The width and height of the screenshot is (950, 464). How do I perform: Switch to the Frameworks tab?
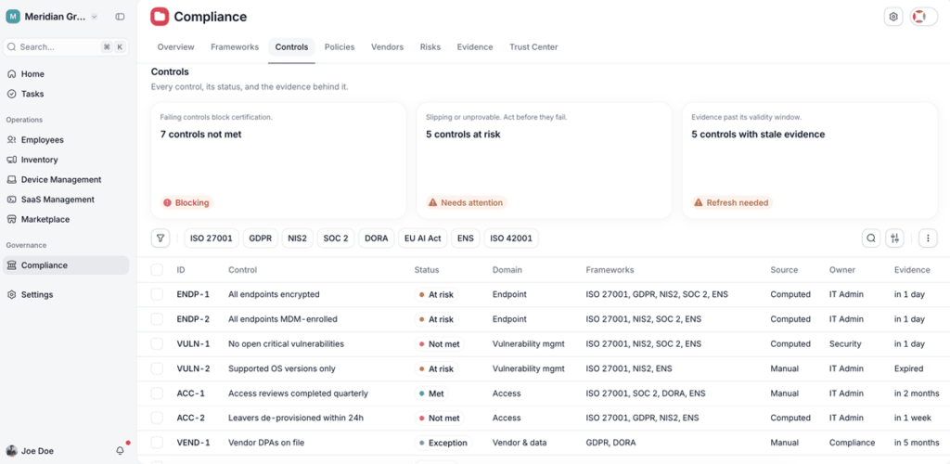click(235, 46)
